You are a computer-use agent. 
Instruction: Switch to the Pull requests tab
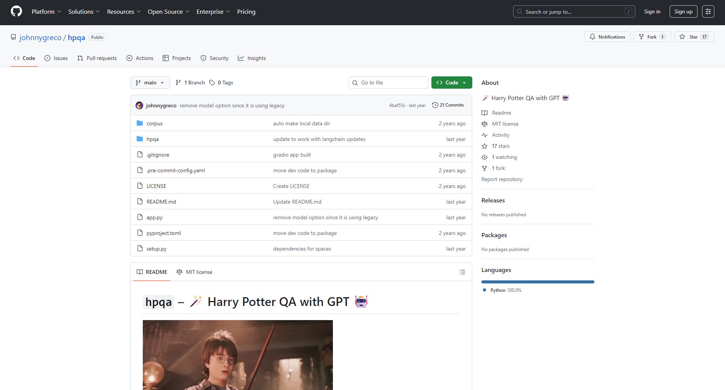pos(97,58)
